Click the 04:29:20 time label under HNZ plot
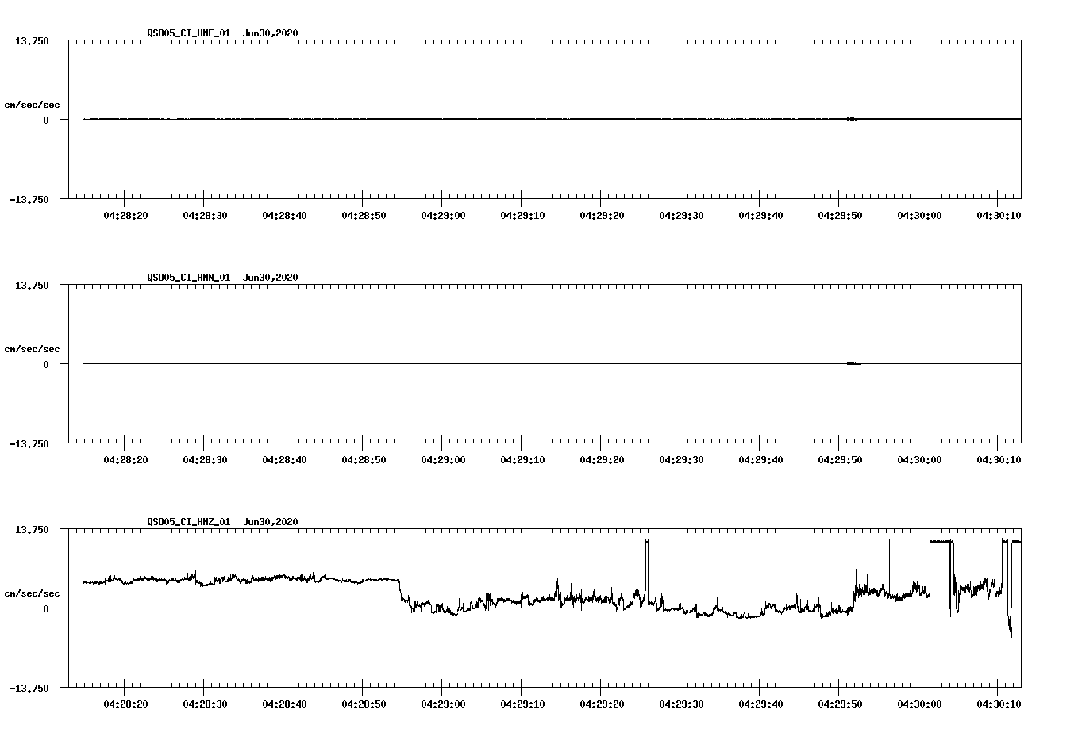The width and height of the screenshot is (1078, 733). click(602, 704)
